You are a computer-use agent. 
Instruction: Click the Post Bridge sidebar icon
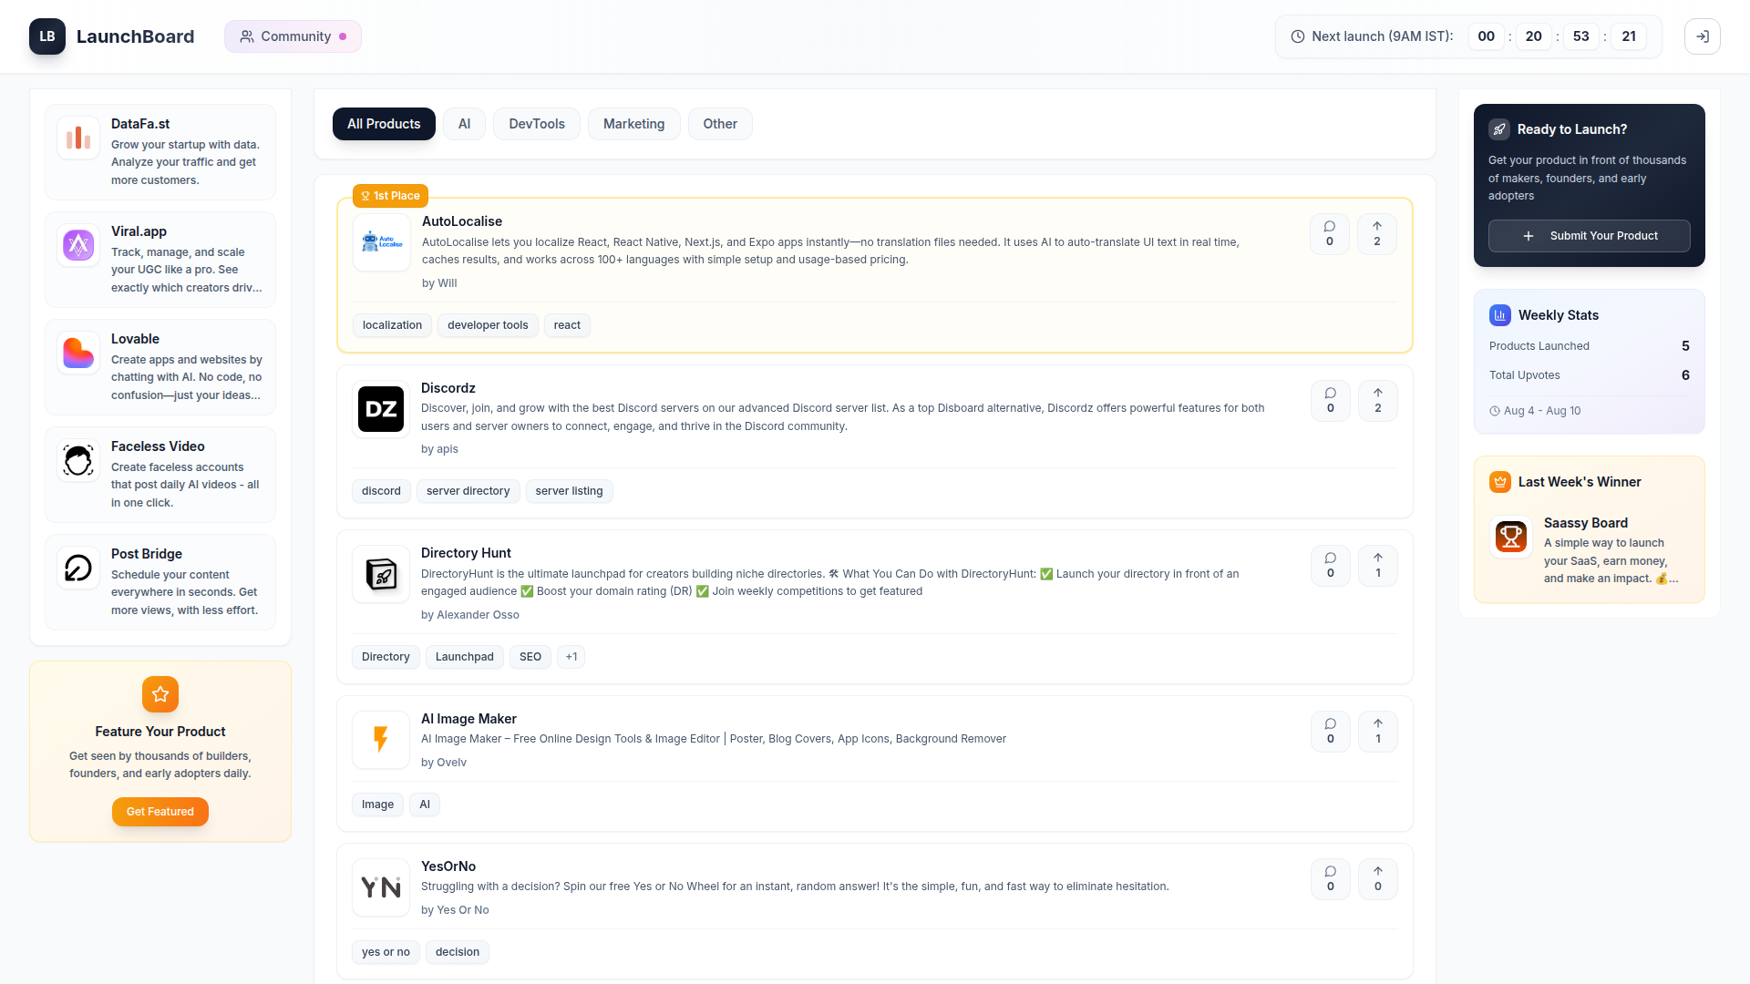[x=78, y=567]
